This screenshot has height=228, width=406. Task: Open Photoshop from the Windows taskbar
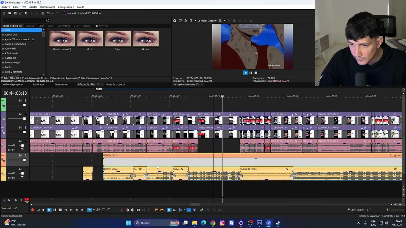pos(259,223)
